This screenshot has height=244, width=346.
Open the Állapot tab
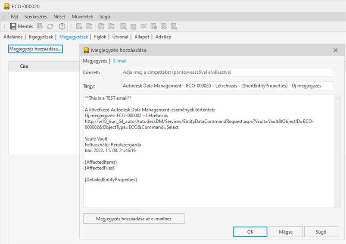coord(142,37)
